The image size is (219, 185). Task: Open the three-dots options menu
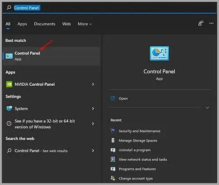[211, 23]
